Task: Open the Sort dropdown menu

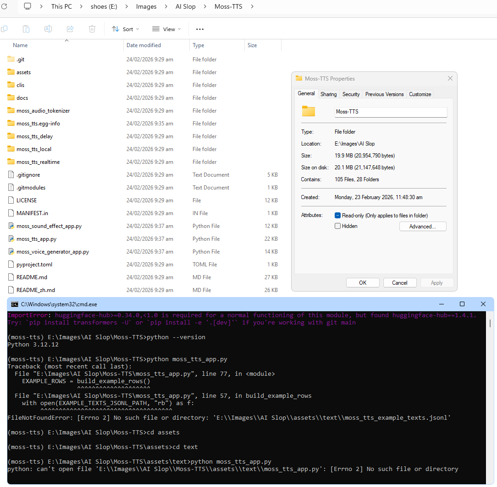Action: (126, 29)
